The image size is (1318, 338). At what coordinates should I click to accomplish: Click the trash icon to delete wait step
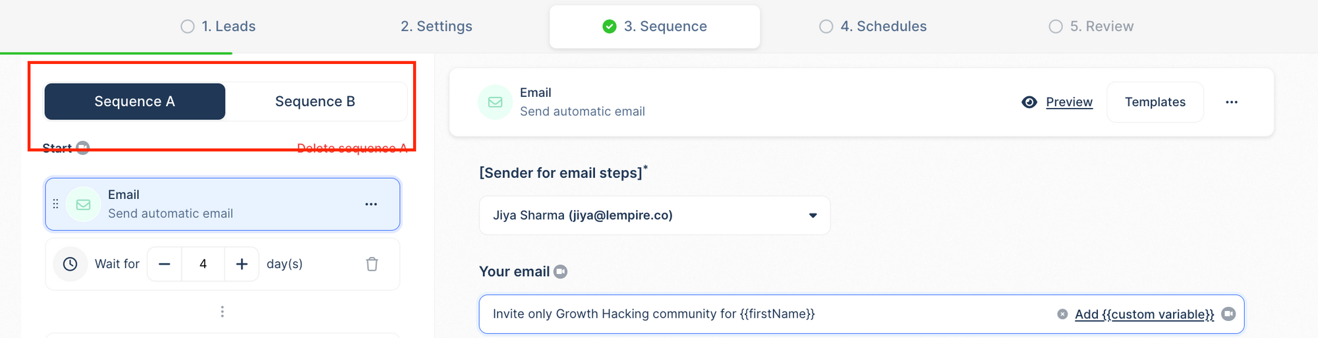(x=372, y=264)
